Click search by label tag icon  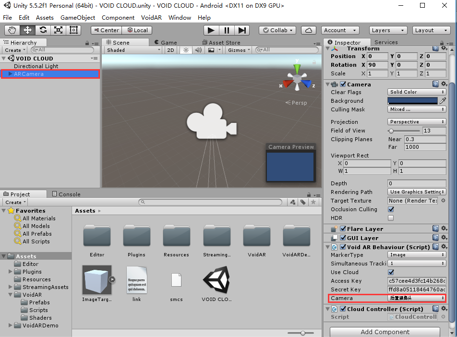pyautogui.click(x=303, y=202)
